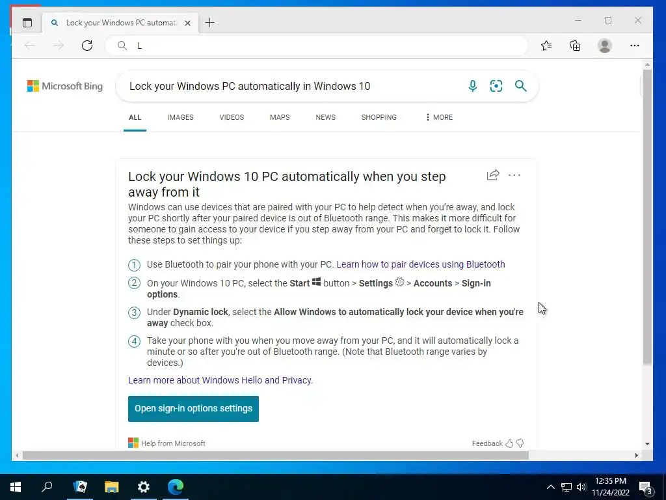Open Learn how to pair devices using Bluetooth link
The width and height of the screenshot is (666, 500).
coord(421,264)
